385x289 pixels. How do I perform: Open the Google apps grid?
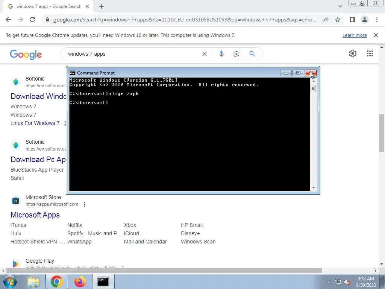point(370,53)
